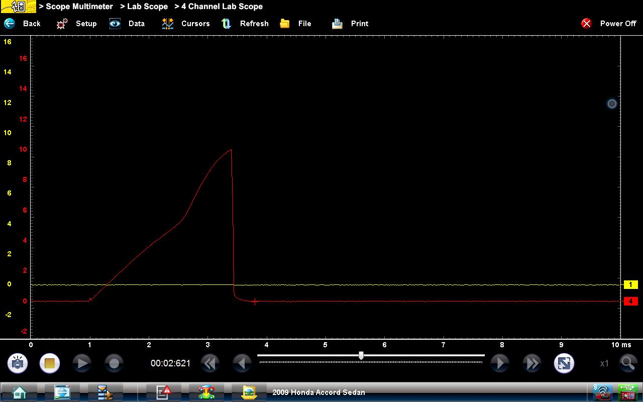Open the checklist with arrow icon in the taskbar
This screenshot has width=643, height=402.
(105, 392)
